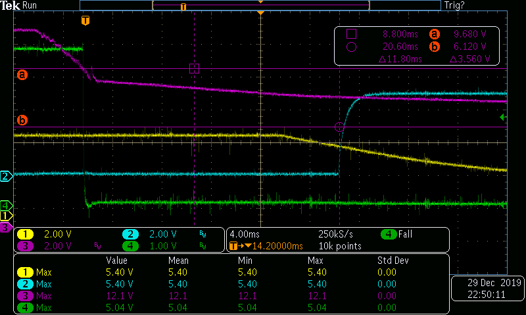
Task: Select horizontal cursor b label
Action: tap(22, 120)
